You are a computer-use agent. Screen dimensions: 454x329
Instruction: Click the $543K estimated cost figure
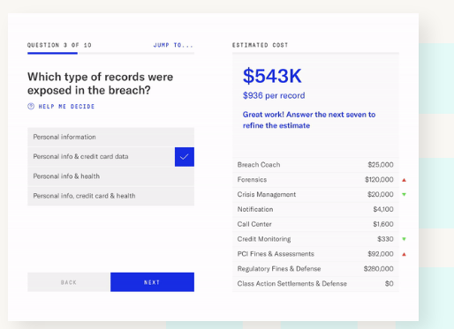[x=272, y=76]
